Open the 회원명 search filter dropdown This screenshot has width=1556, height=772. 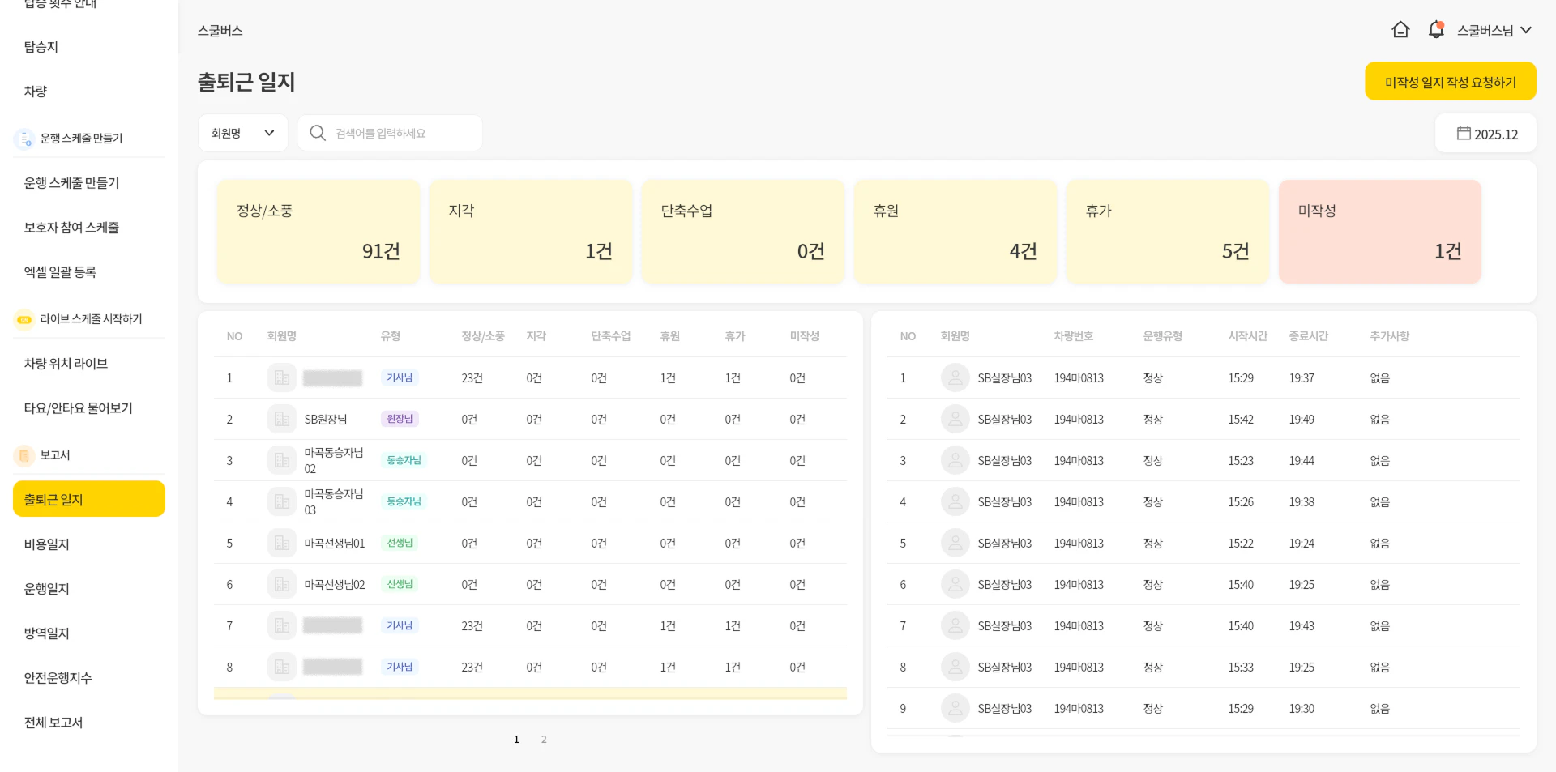tap(242, 133)
